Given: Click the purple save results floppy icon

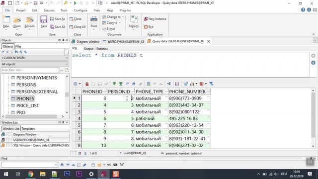Looking at the screenshot, I should coord(177,84).
